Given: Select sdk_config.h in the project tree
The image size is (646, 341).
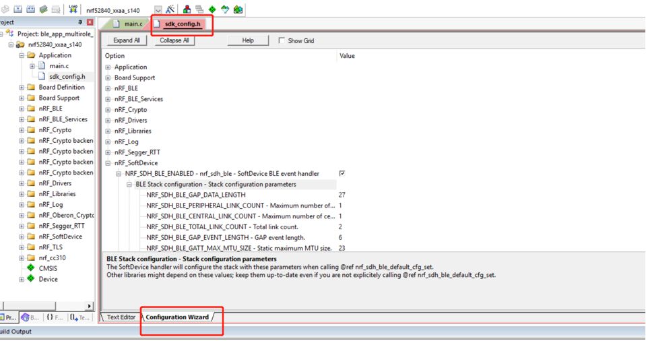Looking at the screenshot, I should (67, 77).
